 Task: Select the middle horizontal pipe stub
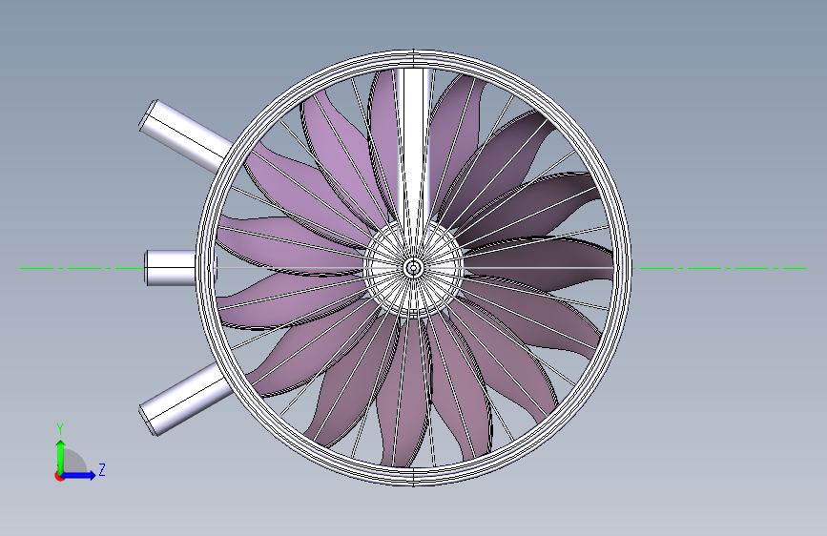point(171,268)
